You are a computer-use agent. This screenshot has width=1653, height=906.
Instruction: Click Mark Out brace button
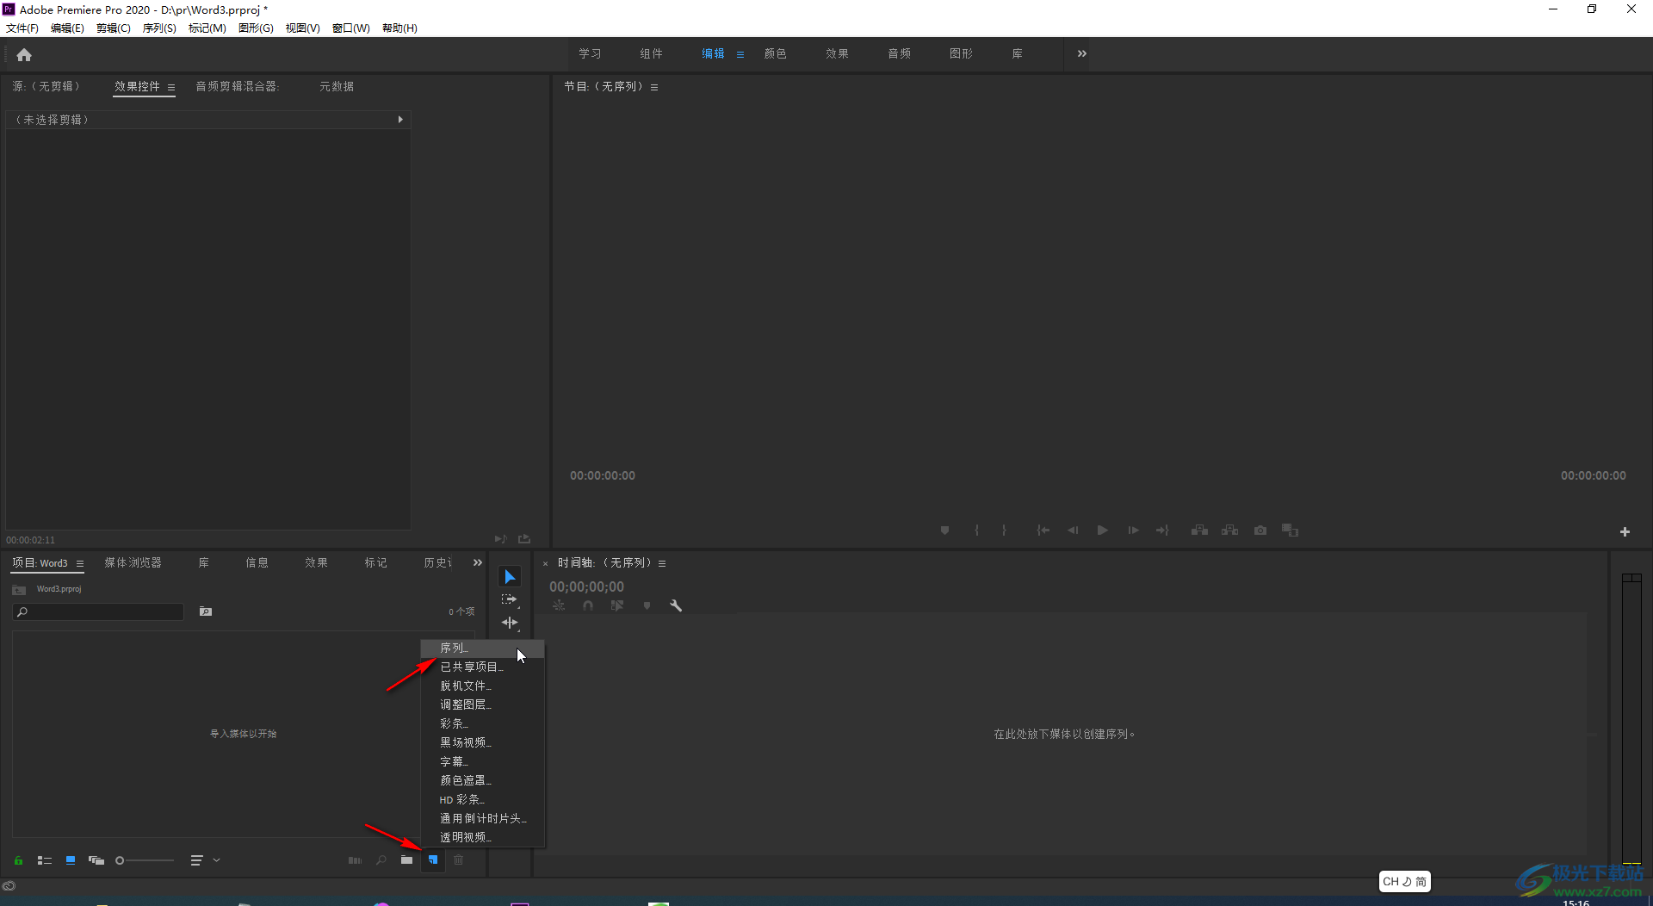[x=1004, y=531]
